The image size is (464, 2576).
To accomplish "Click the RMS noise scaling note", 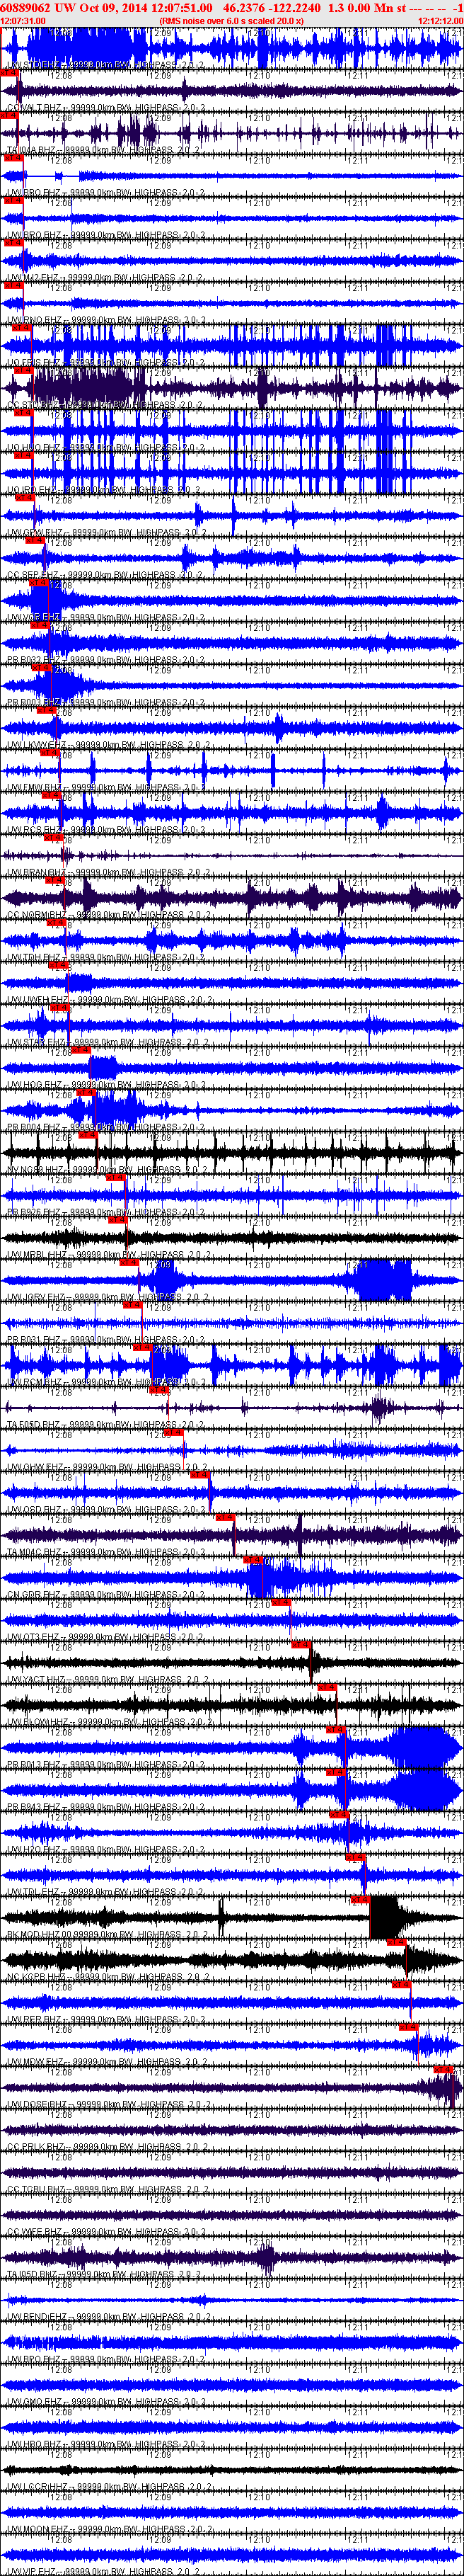I will pos(231,20).
